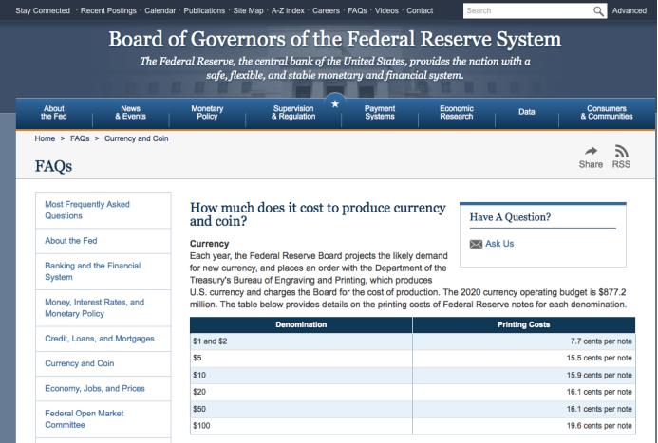The image size is (658, 443).
Task: Open the About the Fed menu
Action: tap(54, 112)
